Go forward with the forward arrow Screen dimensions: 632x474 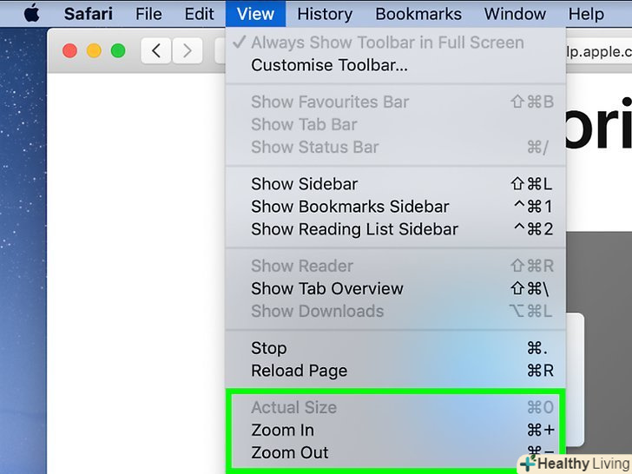point(187,51)
